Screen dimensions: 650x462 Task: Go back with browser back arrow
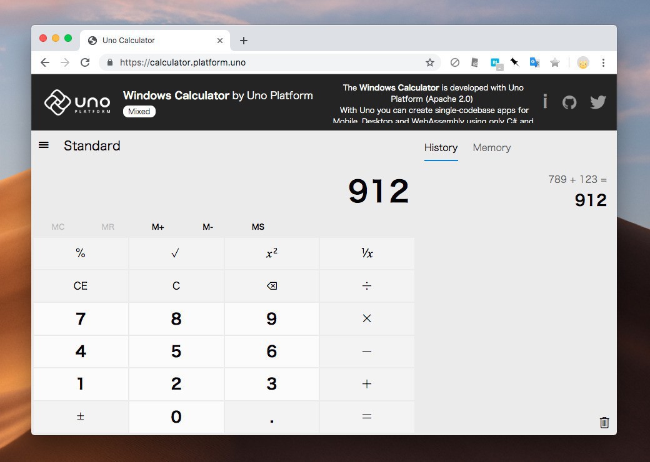point(45,62)
